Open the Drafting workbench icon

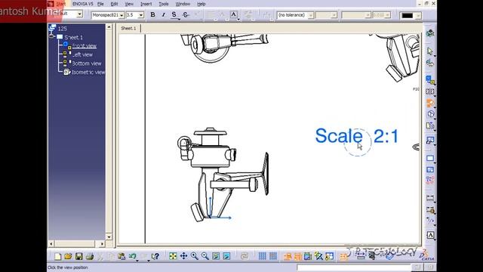[430, 33]
